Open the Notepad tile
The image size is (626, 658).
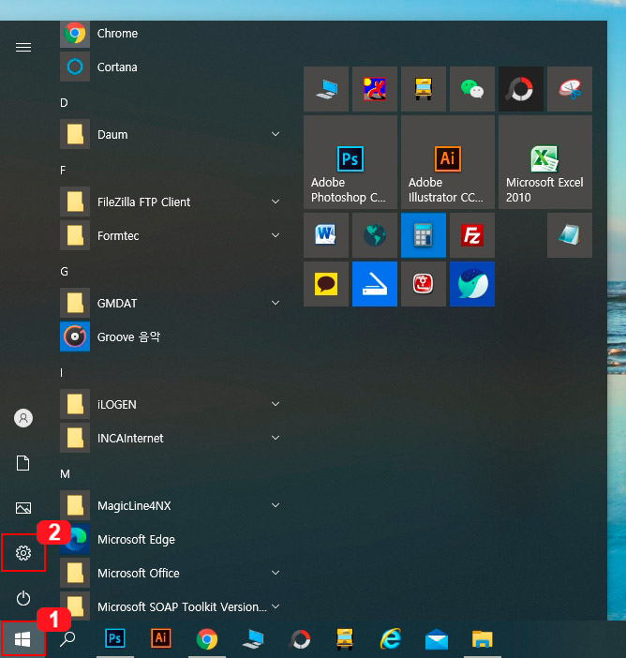tap(570, 235)
